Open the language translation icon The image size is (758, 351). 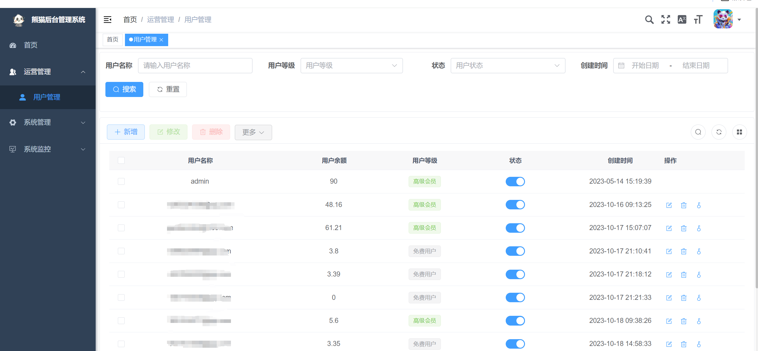[x=682, y=20]
